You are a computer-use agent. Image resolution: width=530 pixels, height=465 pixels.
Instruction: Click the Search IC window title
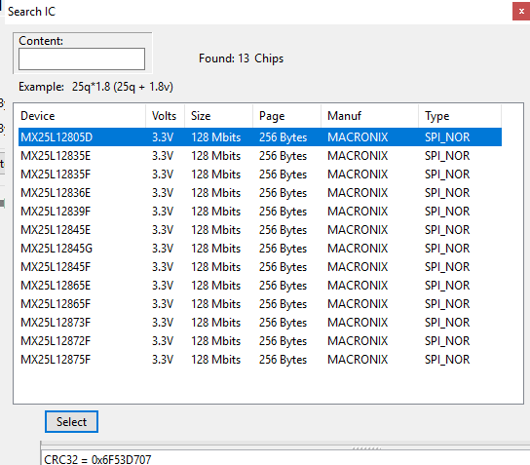coord(31,12)
